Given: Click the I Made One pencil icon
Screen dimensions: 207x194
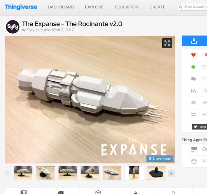Looking at the screenshot, I should 193,91.
